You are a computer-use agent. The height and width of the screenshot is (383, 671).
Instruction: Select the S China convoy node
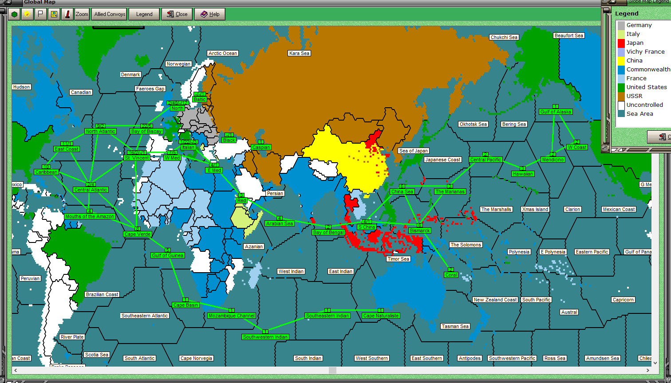point(367,227)
